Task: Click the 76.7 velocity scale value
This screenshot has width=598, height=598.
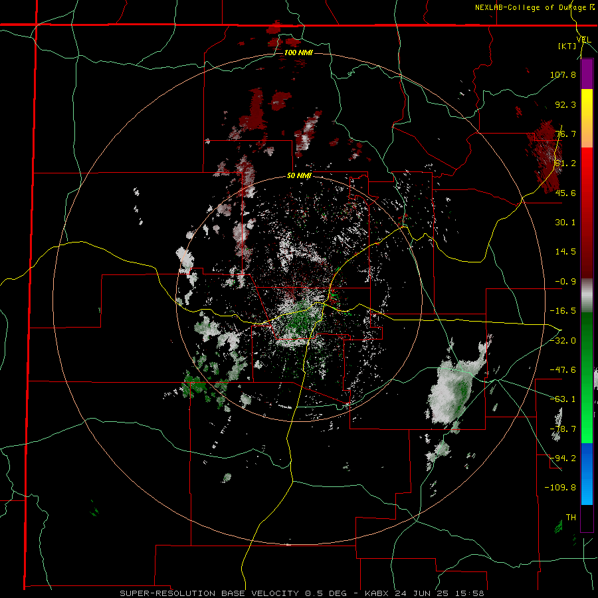Action: pos(565,134)
